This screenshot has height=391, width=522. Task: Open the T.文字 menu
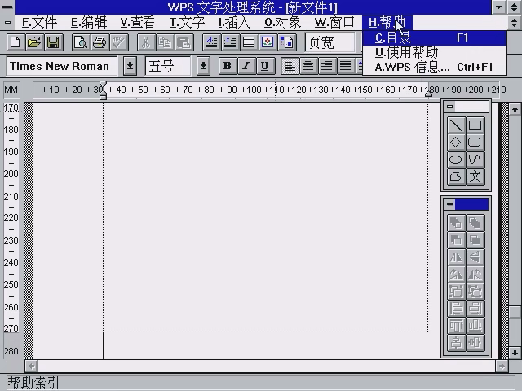point(187,23)
